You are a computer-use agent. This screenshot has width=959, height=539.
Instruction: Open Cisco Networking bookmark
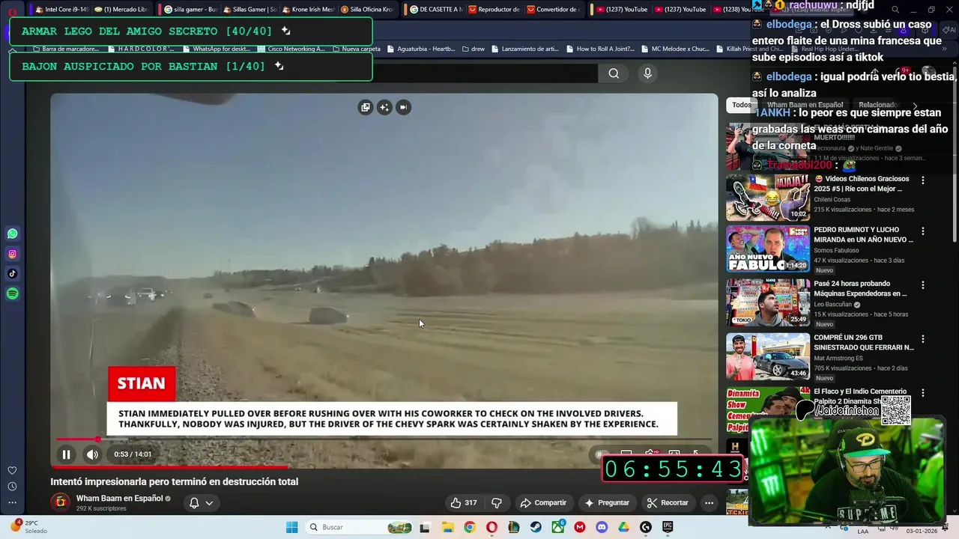(x=291, y=49)
